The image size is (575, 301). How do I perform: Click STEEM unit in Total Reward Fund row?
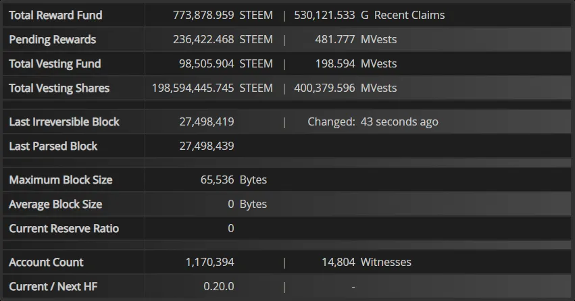(x=256, y=15)
